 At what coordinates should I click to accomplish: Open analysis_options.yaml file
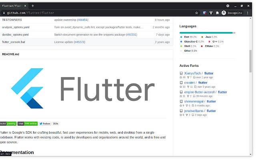click(16, 27)
